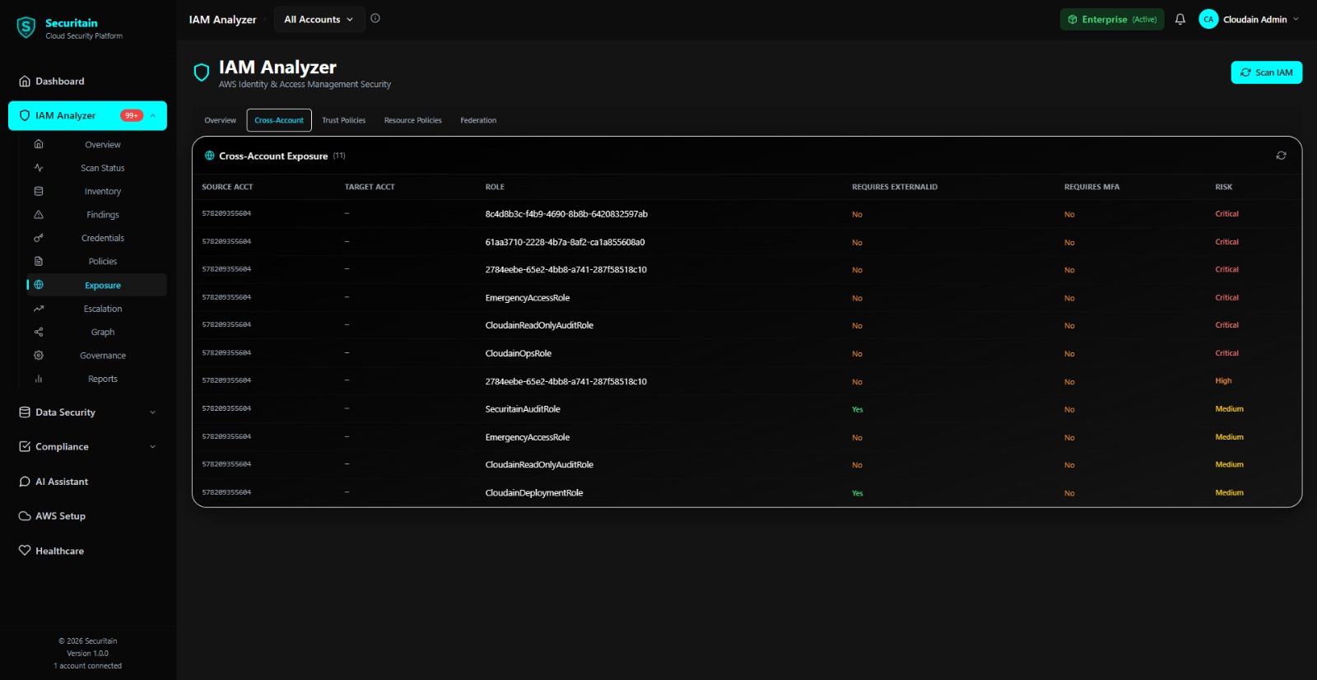Refresh the Cross-Account Exposure table
Screen dimensions: 1317x680
click(x=1281, y=156)
